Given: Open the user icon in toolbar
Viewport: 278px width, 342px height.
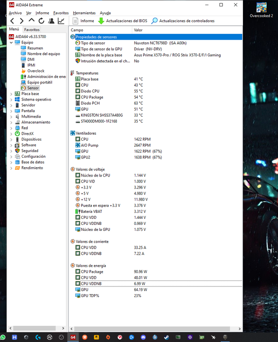Looking at the screenshot, I should tap(51, 21).
